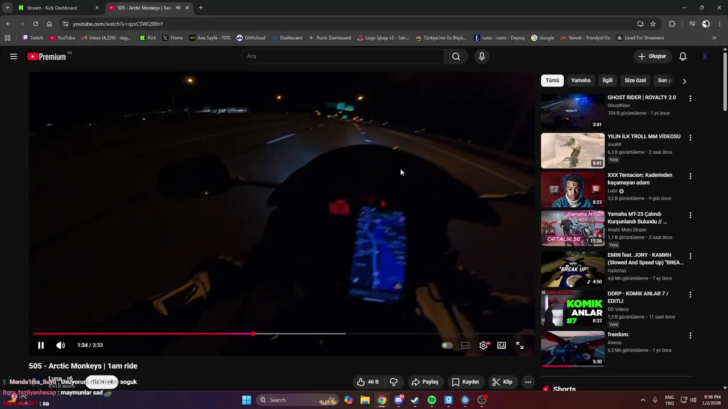Viewport: 728px width, 409px height.
Task: Switch to Stream - Kick Dashboard tab
Action: [58, 8]
